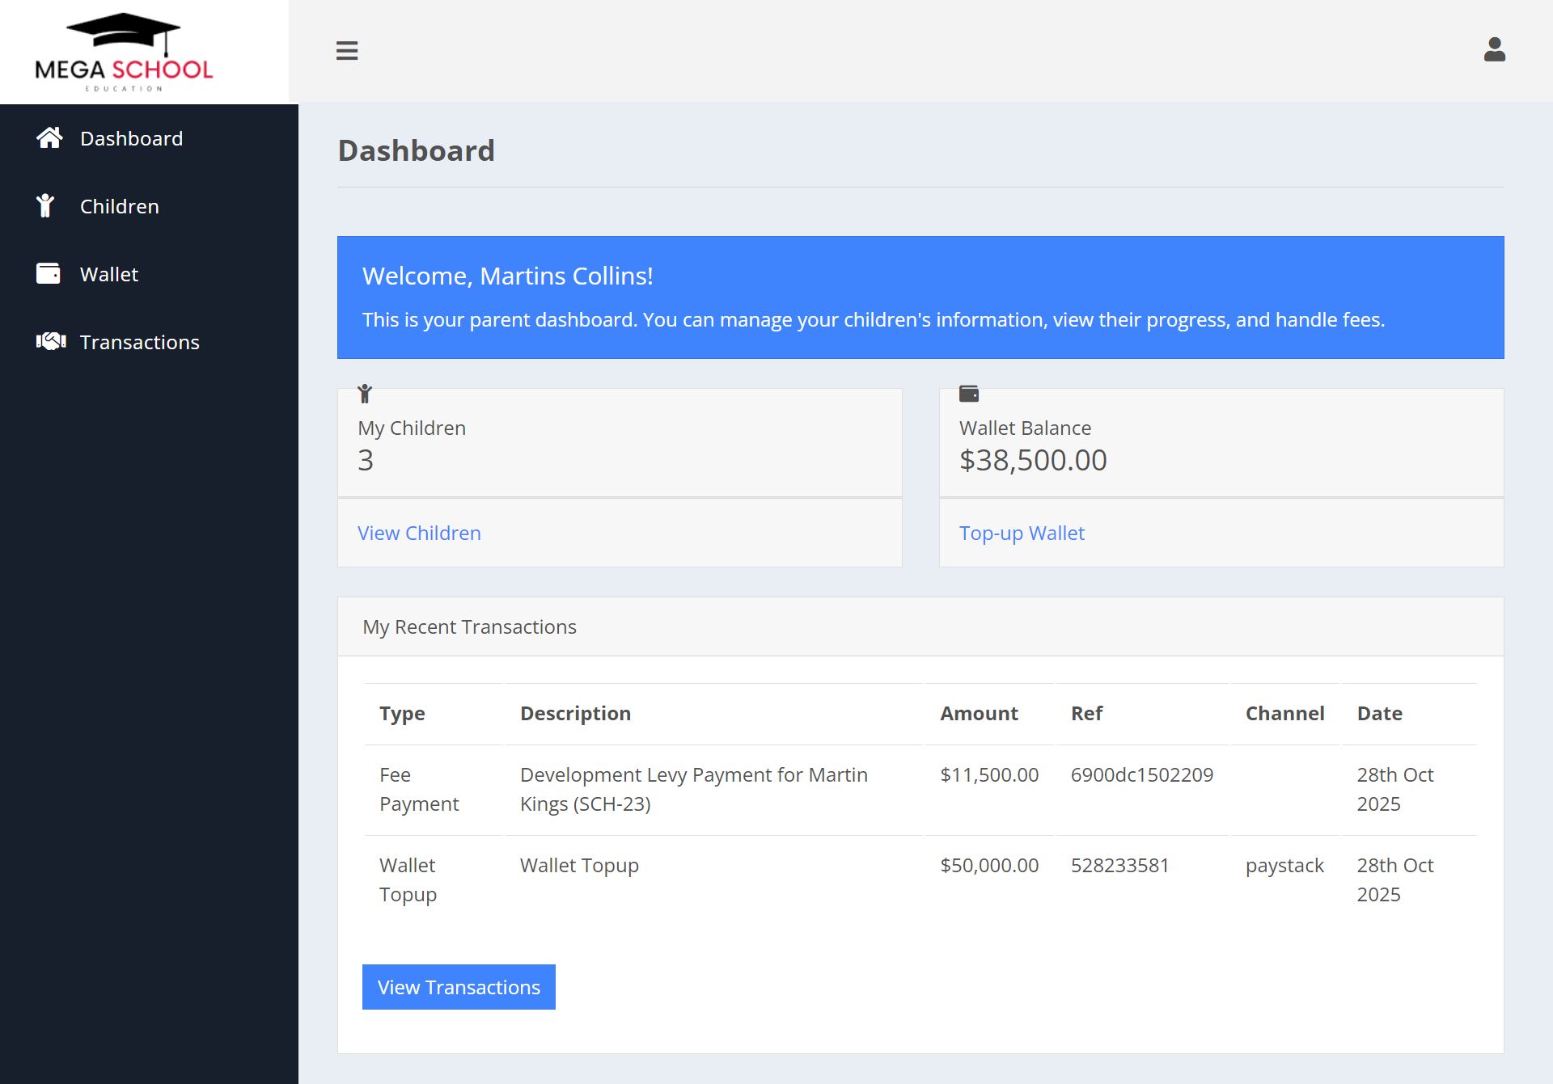
Task: Click the Dashboard home icon in sidebar
Action: pyautogui.click(x=49, y=138)
